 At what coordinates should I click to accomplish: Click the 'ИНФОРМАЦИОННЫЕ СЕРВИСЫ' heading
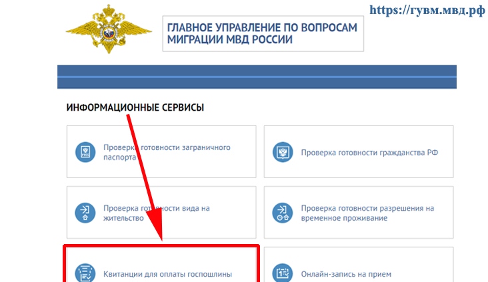135,107
